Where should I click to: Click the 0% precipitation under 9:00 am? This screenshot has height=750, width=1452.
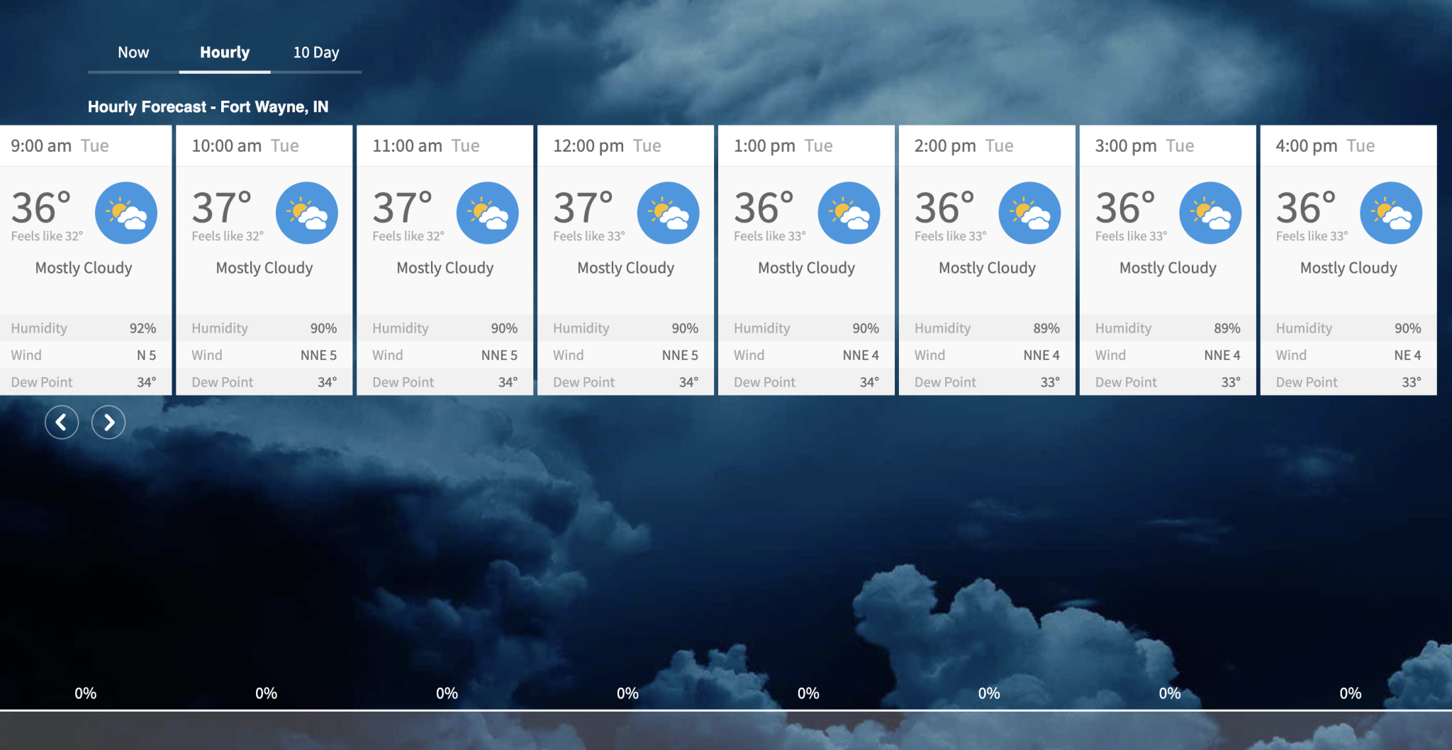[86, 693]
